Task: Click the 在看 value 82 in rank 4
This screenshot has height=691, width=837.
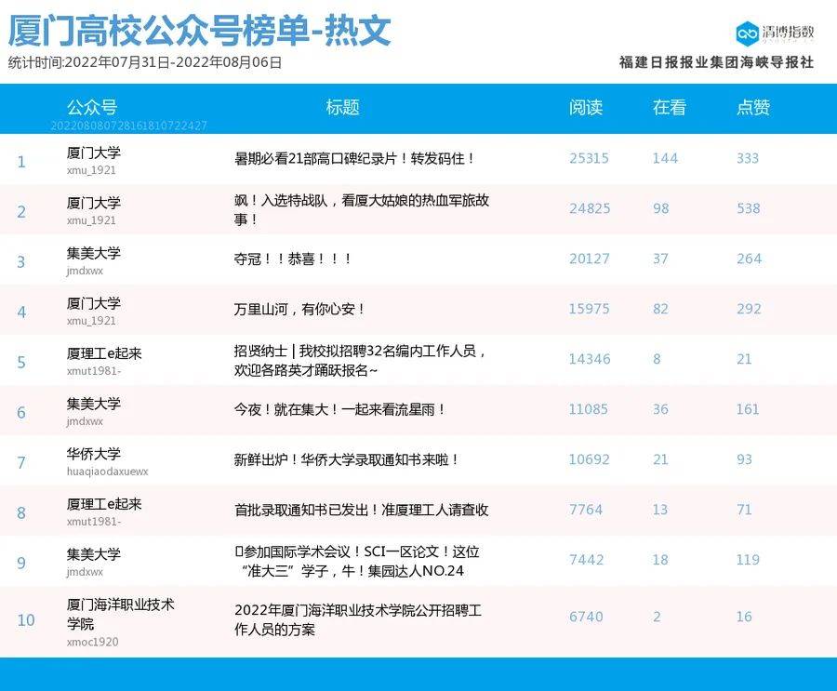Action: click(660, 309)
